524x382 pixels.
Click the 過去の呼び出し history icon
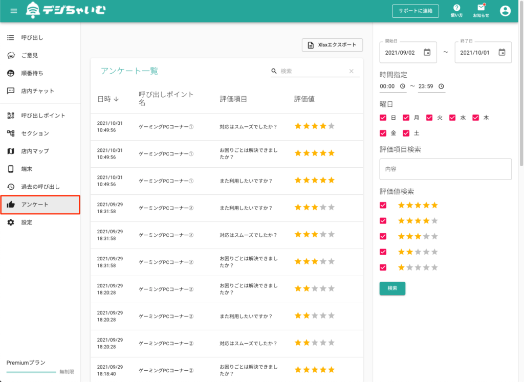pyautogui.click(x=11, y=187)
